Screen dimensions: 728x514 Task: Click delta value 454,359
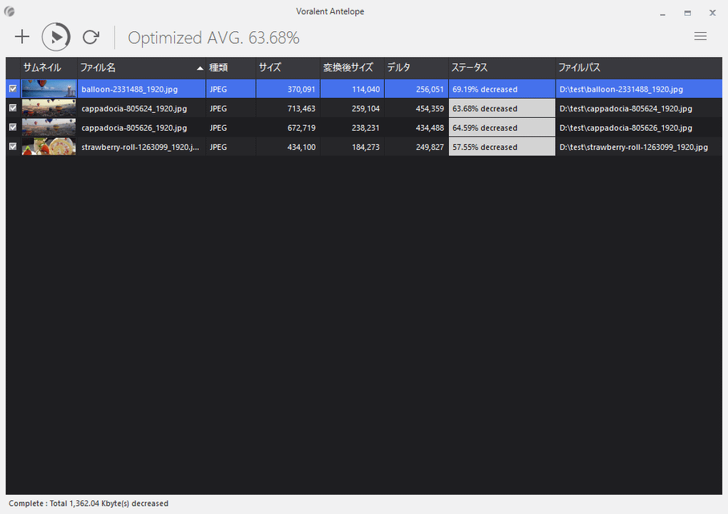coord(430,108)
